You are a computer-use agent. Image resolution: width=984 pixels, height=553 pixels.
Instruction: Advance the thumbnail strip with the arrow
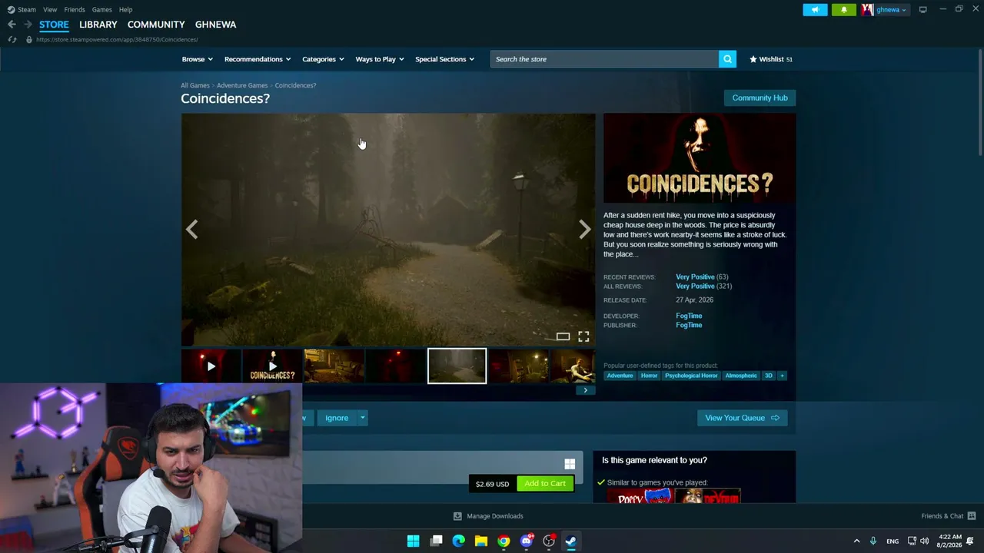pyautogui.click(x=585, y=390)
